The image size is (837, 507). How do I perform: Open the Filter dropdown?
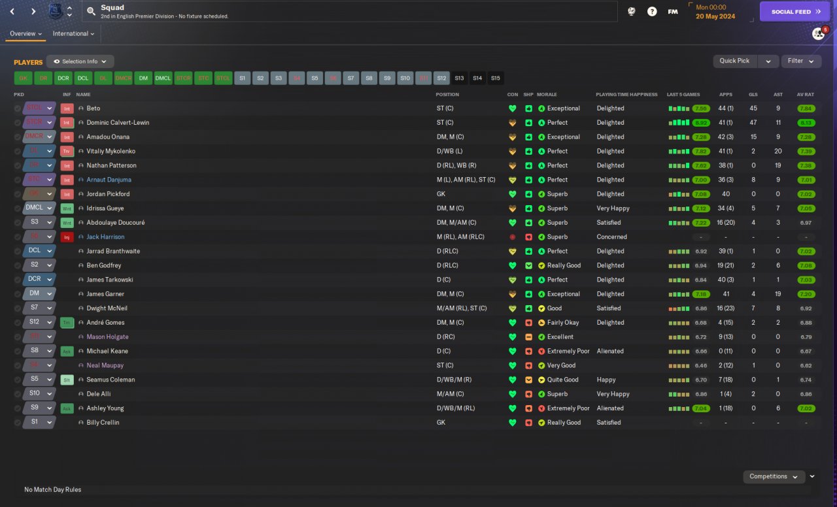tap(801, 61)
